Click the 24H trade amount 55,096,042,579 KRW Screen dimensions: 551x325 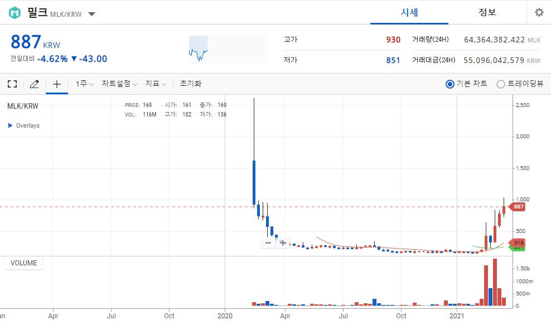502,60
